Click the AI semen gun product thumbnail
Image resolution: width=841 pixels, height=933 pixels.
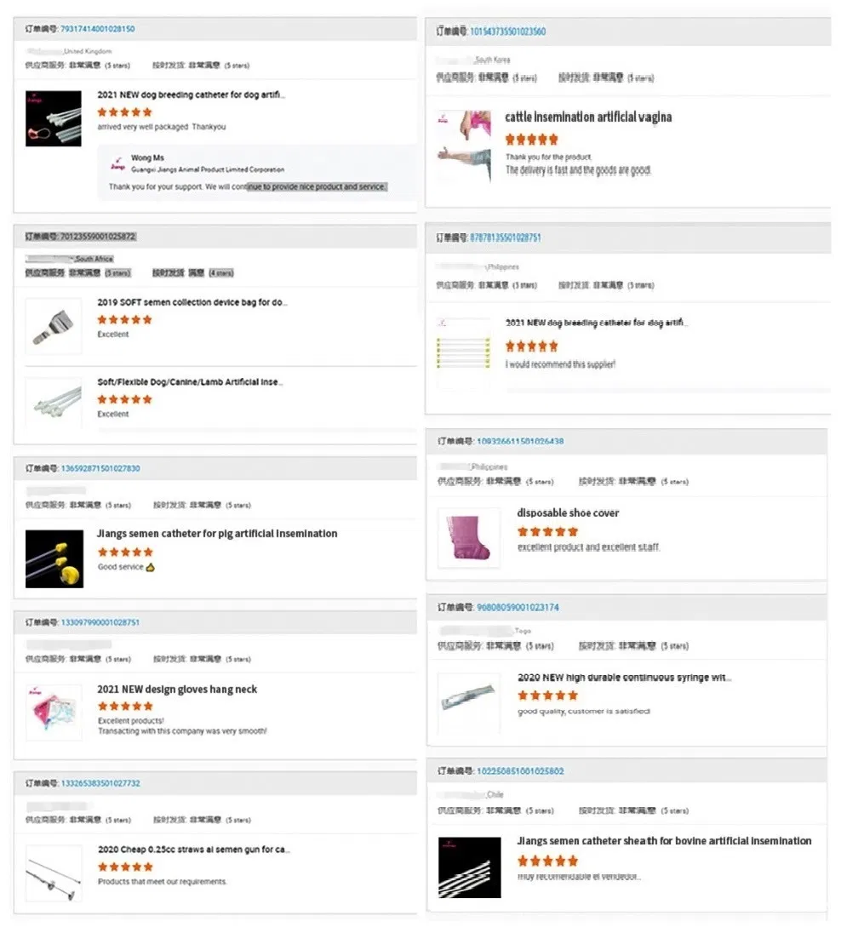tap(54, 873)
